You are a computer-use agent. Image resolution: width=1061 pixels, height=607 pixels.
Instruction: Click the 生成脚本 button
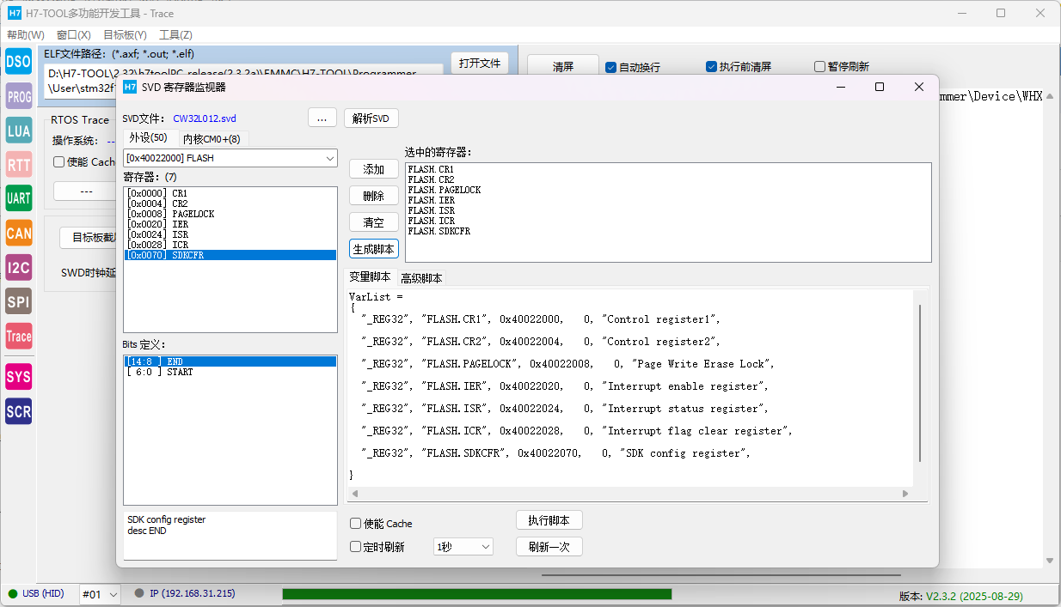pyautogui.click(x=374, y=249)
